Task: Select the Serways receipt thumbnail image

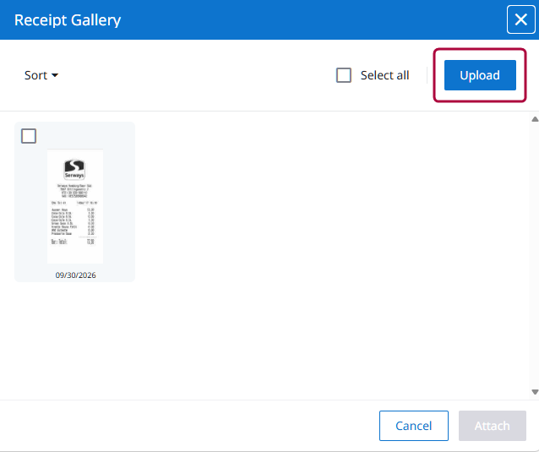Action: (x=75, y=206)
